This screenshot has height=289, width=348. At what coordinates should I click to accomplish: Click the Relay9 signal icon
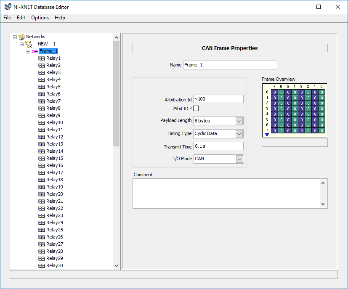click(42, 116)
